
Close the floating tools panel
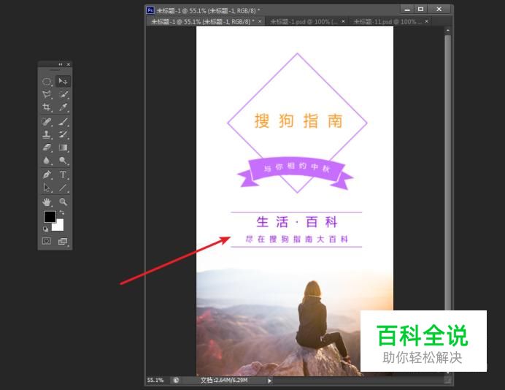coord(69,64)
